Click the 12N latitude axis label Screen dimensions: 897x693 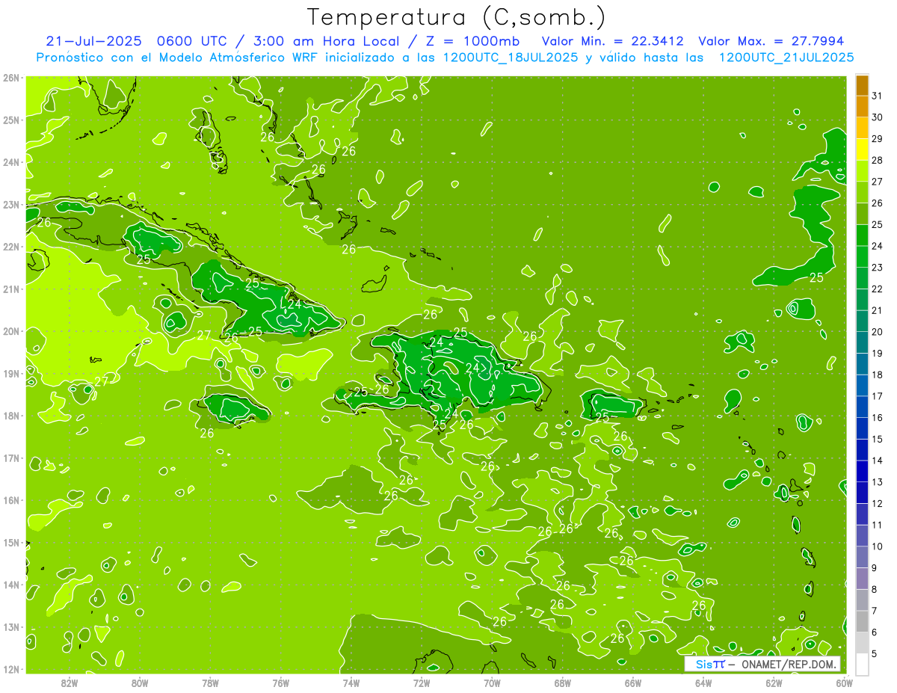coord(10,669)
